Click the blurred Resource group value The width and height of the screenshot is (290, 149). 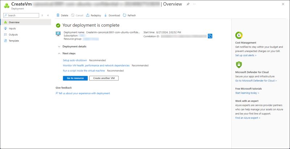click(91, 39)
